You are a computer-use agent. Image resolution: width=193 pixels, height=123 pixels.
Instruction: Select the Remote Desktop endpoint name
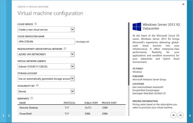coord(29,108)
